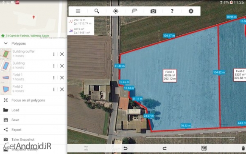Screen dimensions: 246x154
Task: Undo the last point
Action: tap(126, 148)
